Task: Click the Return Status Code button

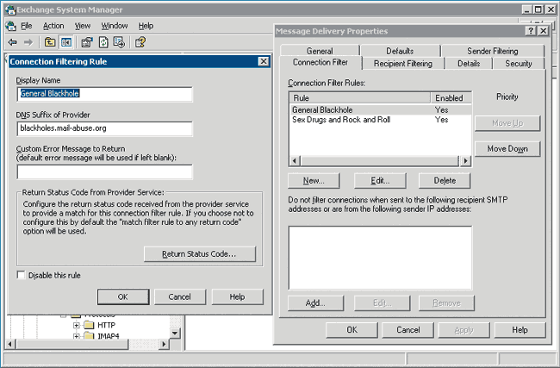Action: [200, 253]
